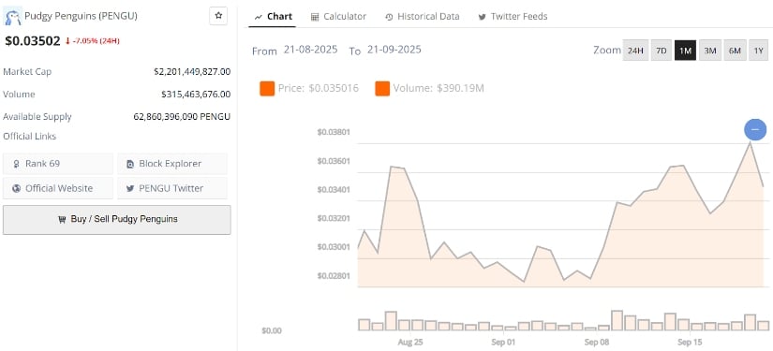
Task: Visit the Official Website link
Action: [x=58, y=188]
